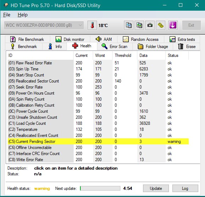Select (03) Spin Up Time row
Screen dimensions: 205x197
tap(98, 69)
